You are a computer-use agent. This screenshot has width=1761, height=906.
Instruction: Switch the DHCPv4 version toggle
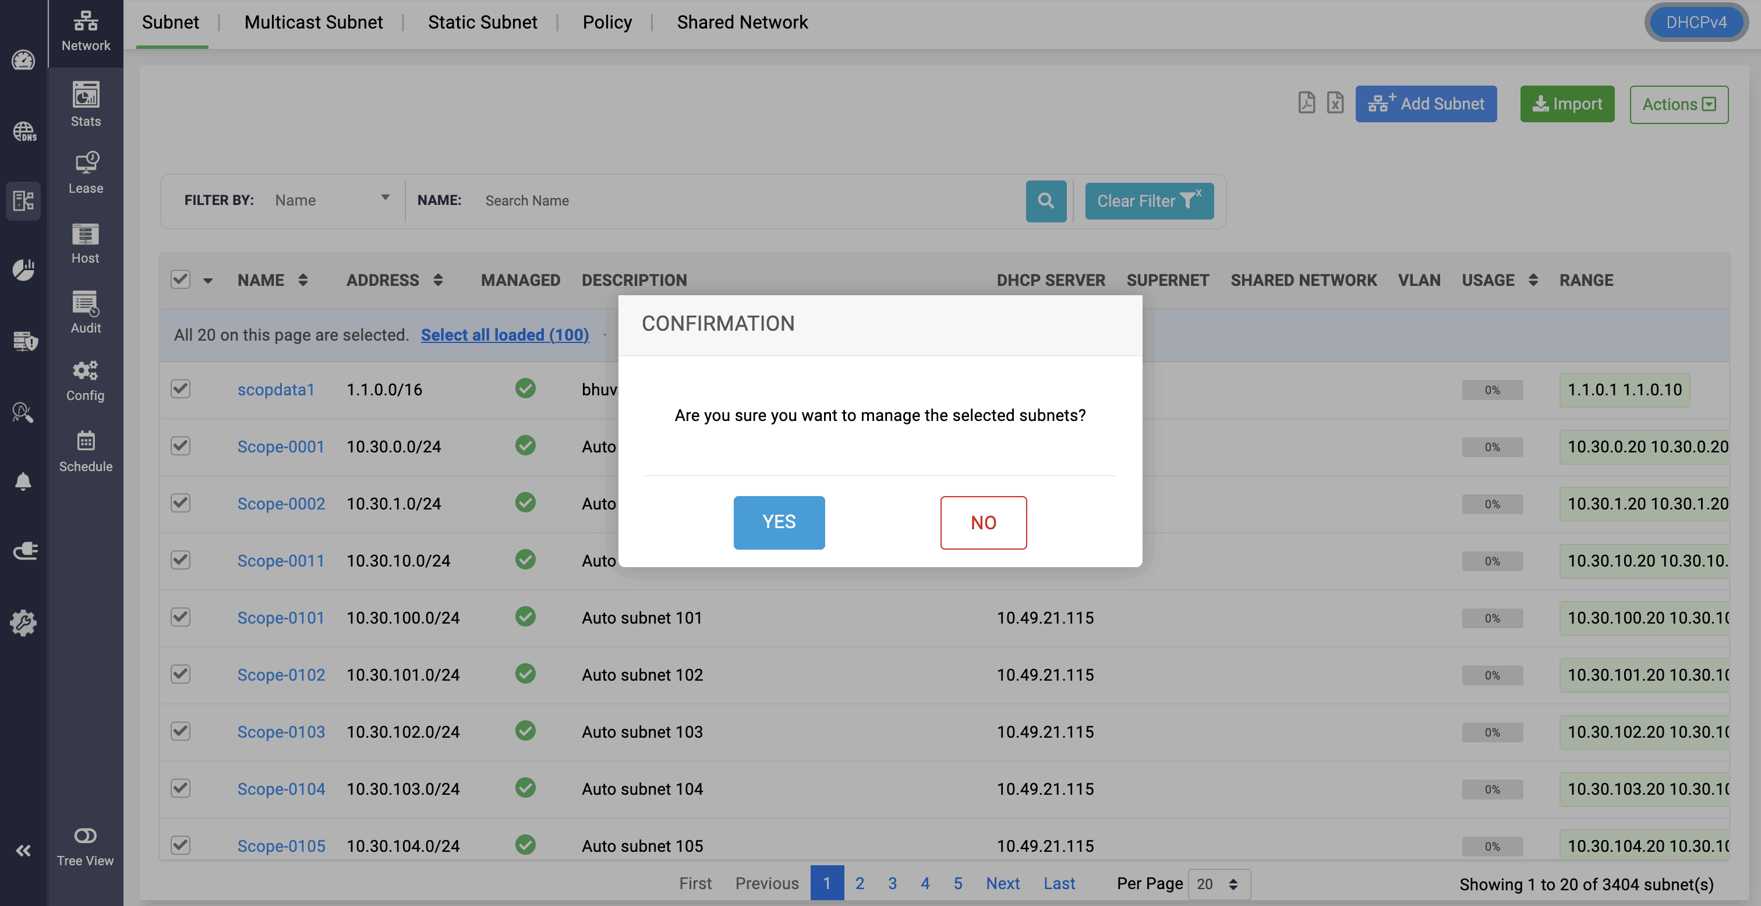(1696, 23)
